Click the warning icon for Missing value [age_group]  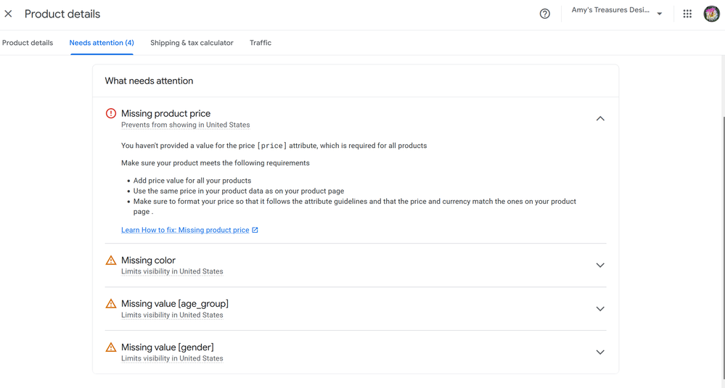[111, 304]
